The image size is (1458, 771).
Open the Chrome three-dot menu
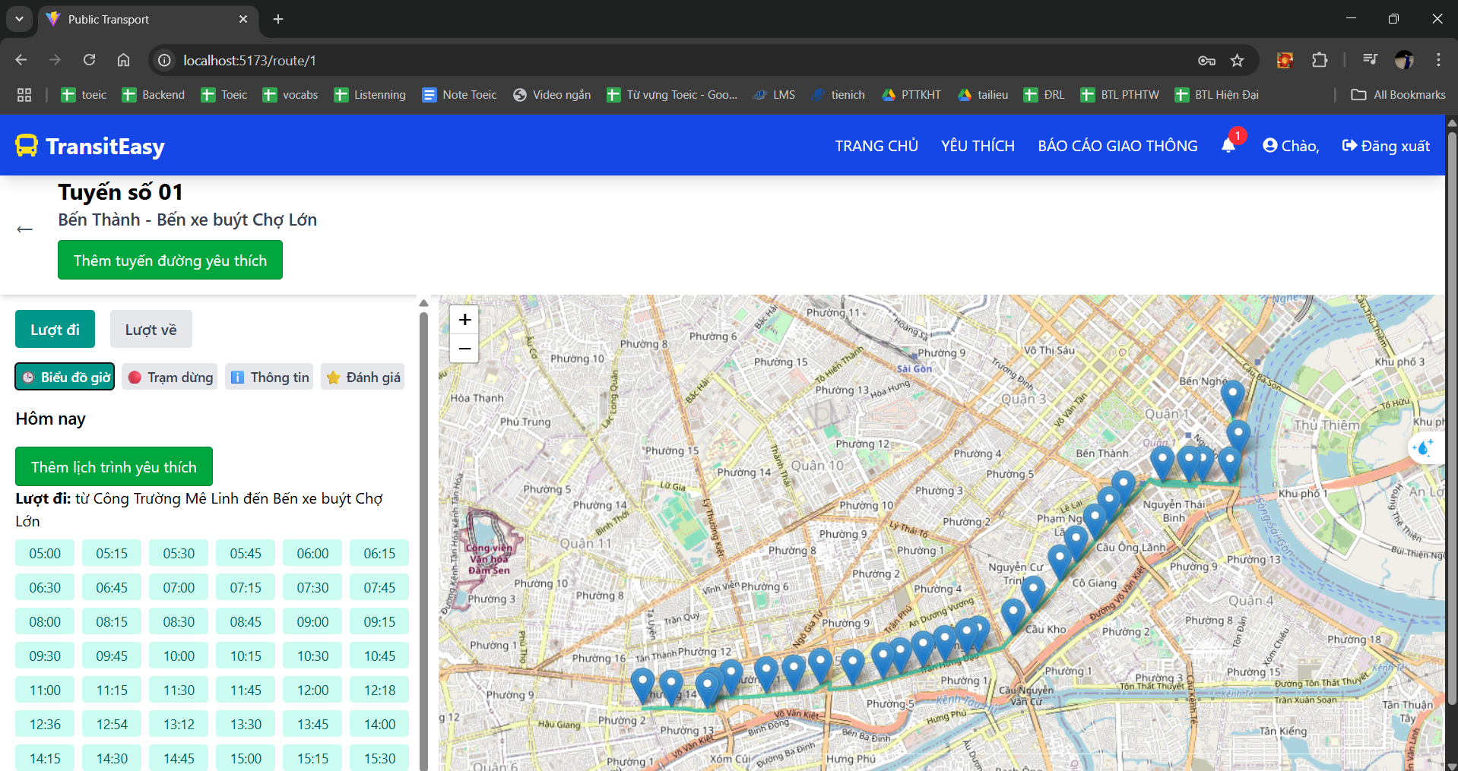[1437, 61]
